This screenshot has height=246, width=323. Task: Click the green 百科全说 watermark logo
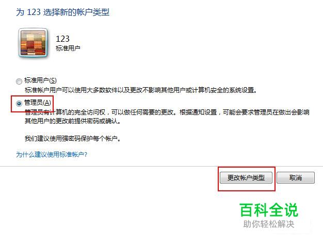(x=269, y=210)
